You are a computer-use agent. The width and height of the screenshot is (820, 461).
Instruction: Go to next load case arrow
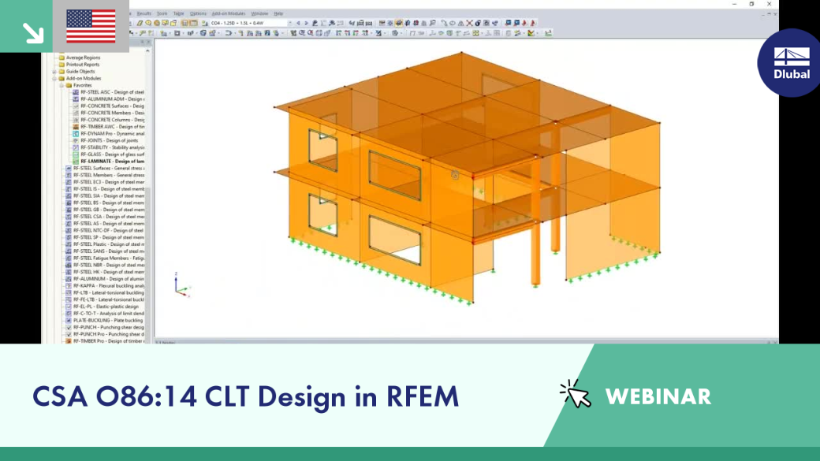306,23
